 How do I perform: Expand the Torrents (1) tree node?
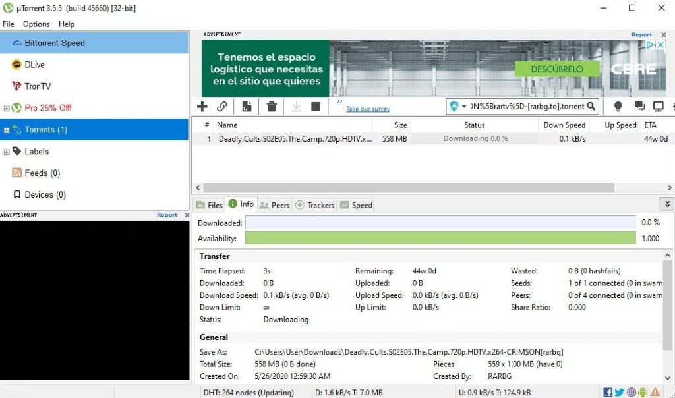[7, 130]
